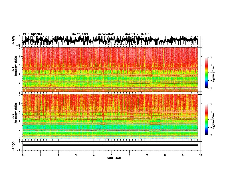
Task: Click the "VLF Spectra" plot title
Action: tap(32, 34)
